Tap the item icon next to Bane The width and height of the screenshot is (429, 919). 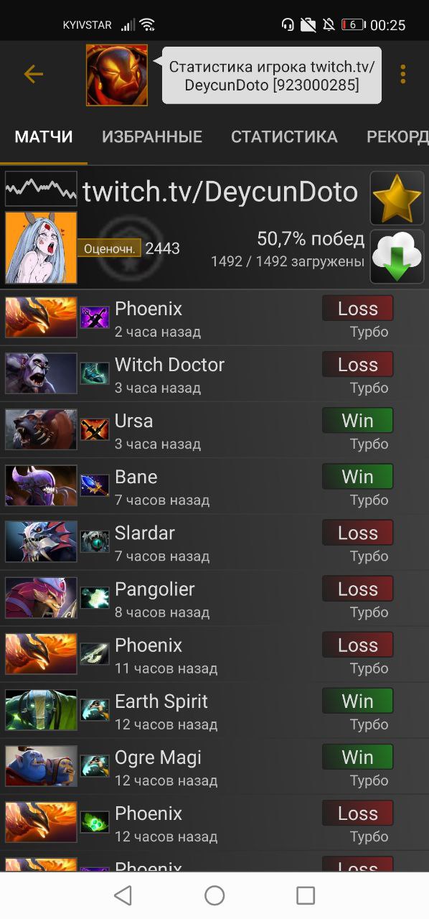(x=95, y=486)
